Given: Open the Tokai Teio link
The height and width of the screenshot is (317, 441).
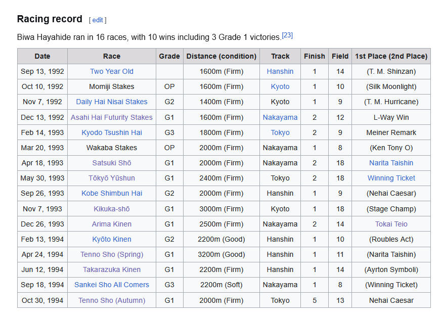Looking at the screenshot, I should pos(391,224).
